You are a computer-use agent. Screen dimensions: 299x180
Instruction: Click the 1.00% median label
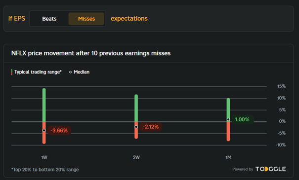pos(242,119)
